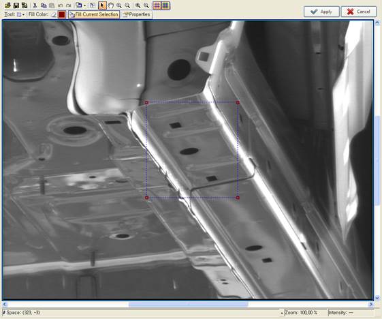Open the Space coordinate dropdown in status bar
The image size is (382, 319).
(x=282, y=313)
